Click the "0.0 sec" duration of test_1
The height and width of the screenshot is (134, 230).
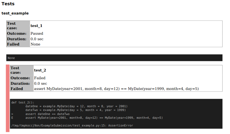37,39
